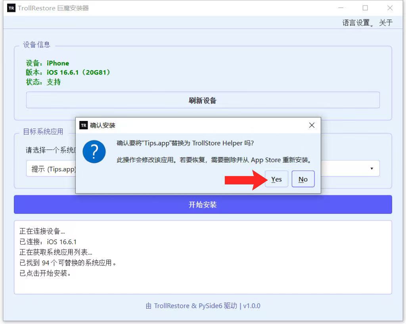Click the 目标系统应用 group title
406x324 pixels.
pyautogui.click(x=43, y=132)
